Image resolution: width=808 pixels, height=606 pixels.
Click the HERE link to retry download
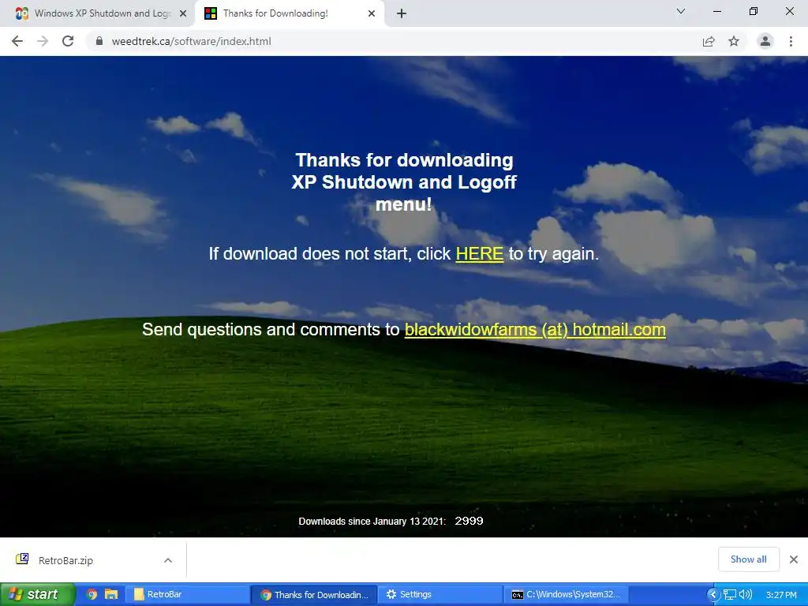coord(479,253)
